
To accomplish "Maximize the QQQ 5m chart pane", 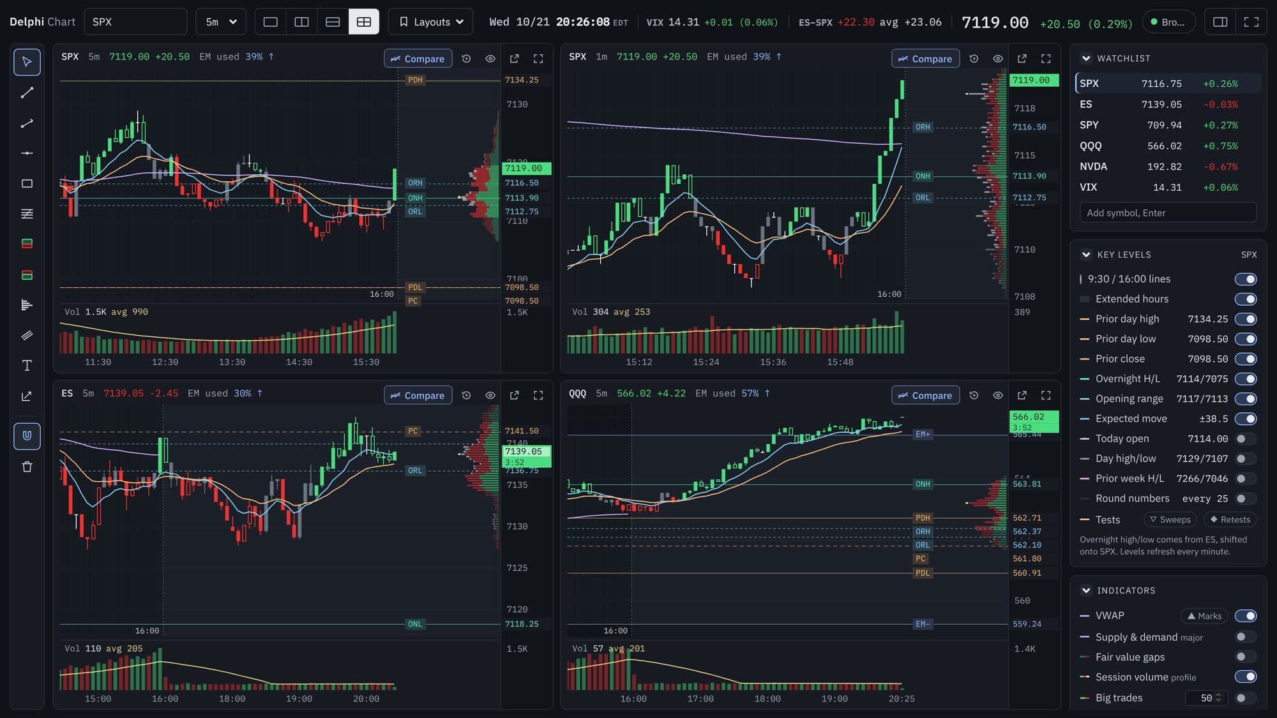I will (1046, 396).
